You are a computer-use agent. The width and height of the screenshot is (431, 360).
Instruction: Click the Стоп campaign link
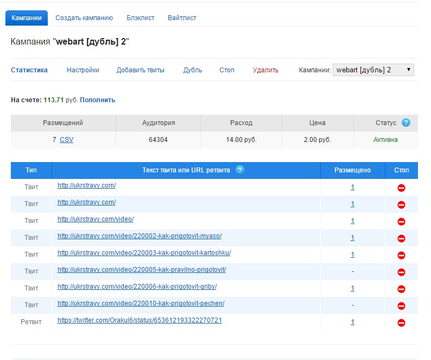coord(227,70)
